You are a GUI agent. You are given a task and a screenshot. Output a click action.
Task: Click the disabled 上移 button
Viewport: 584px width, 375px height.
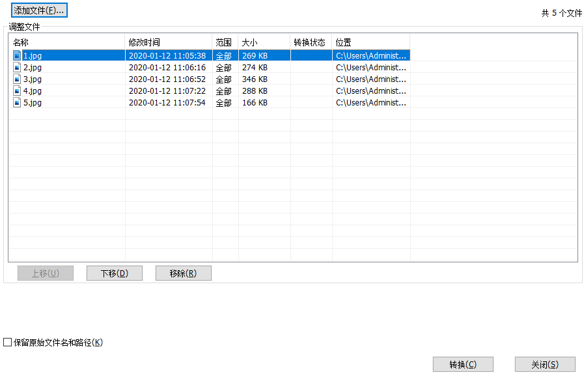pyautogui.click(x=45, y=273)
